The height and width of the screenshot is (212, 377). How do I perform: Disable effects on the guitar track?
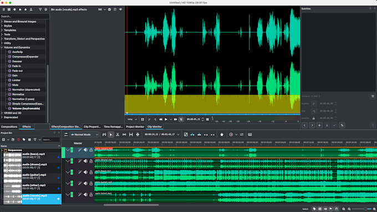pos(80,183)
